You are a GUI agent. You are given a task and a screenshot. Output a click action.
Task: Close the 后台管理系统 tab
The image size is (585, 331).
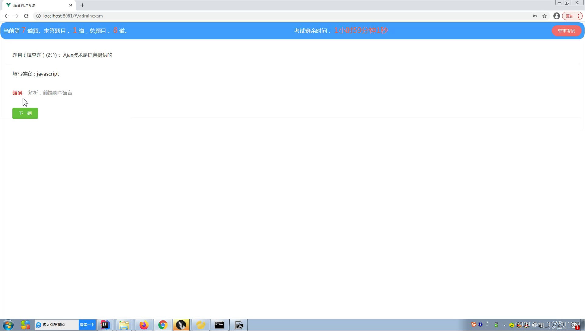[71, 5]
